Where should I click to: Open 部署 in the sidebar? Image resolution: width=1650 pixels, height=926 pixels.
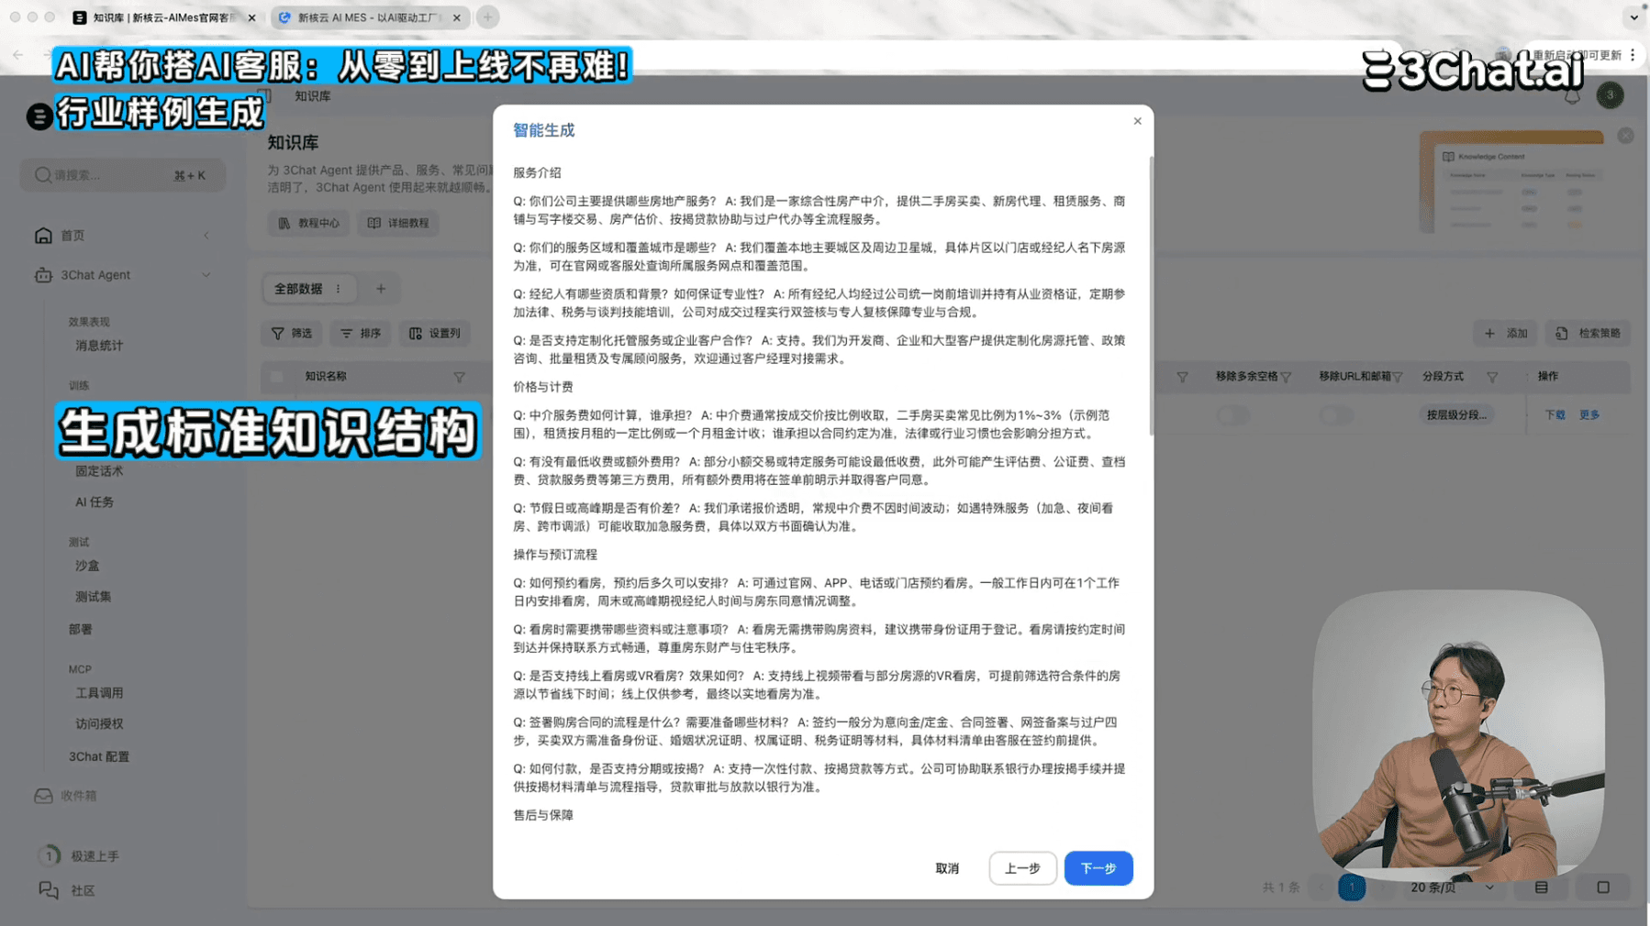point(81,630)
